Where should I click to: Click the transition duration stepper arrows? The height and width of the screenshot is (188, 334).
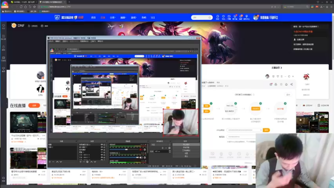pos(170,151)
